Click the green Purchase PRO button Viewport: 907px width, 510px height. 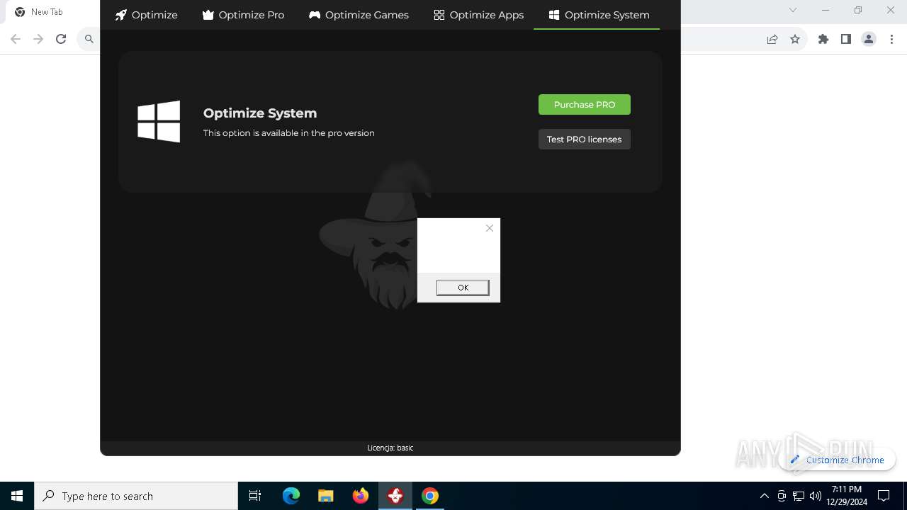click(585, 105)
